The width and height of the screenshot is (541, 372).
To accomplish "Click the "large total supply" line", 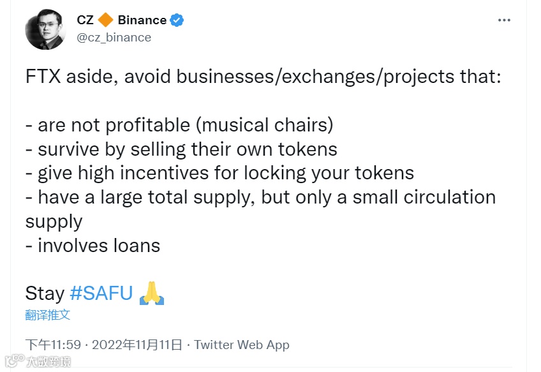I will [260, 197].
